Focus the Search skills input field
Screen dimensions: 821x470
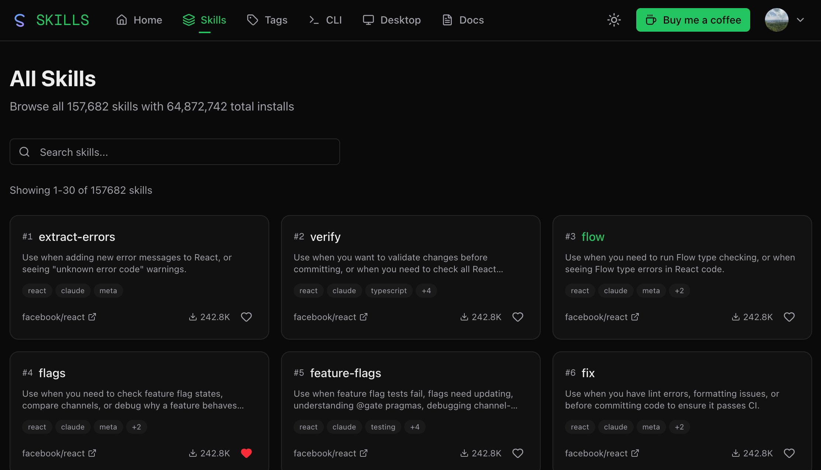point(184,152)
